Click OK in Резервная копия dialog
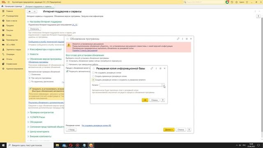Image resolution: width=263 pixels, height=148 pixels. (145, 100)
